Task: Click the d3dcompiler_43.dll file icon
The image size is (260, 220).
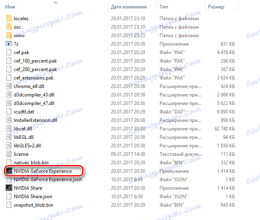Action: (x=9, y=95)
